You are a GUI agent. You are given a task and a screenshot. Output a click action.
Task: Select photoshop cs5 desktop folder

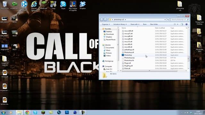pos(180,6)
